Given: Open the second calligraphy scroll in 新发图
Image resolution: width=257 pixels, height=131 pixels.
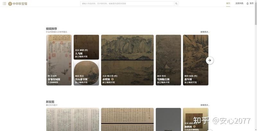Looking at the screenshot, I should [x=127, y=119].
